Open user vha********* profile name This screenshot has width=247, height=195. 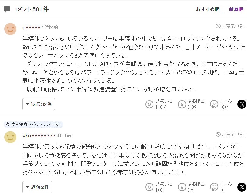tap(39, 136)
